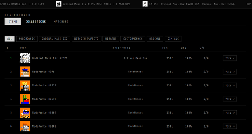This screenshot has width=252, height=134.
Task: Click item name 'NodeMonke #4615'
Action: (44, 99)
